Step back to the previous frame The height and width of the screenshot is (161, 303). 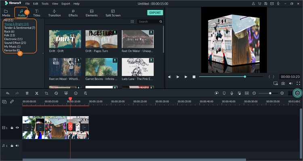tap(169, 77)
